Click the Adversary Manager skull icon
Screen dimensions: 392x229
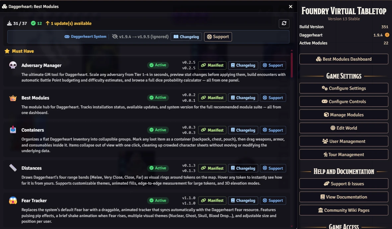point(13,65)
